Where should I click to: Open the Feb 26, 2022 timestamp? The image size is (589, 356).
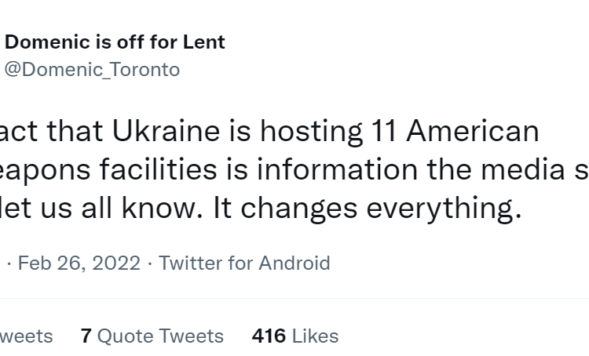point(79,263)
